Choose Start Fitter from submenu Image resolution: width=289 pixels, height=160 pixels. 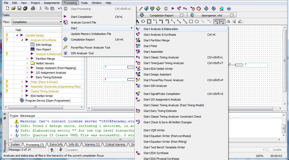(181, 46)
